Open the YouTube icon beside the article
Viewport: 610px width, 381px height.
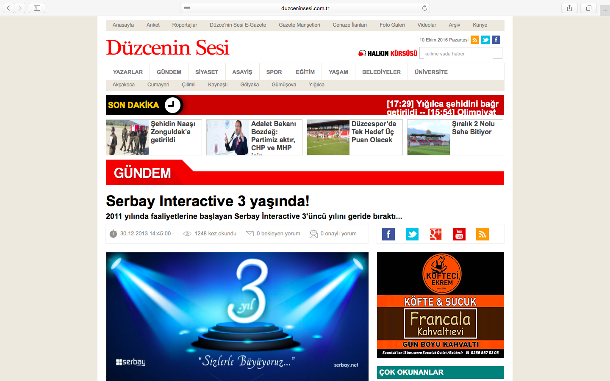click(x=459, y=234)
